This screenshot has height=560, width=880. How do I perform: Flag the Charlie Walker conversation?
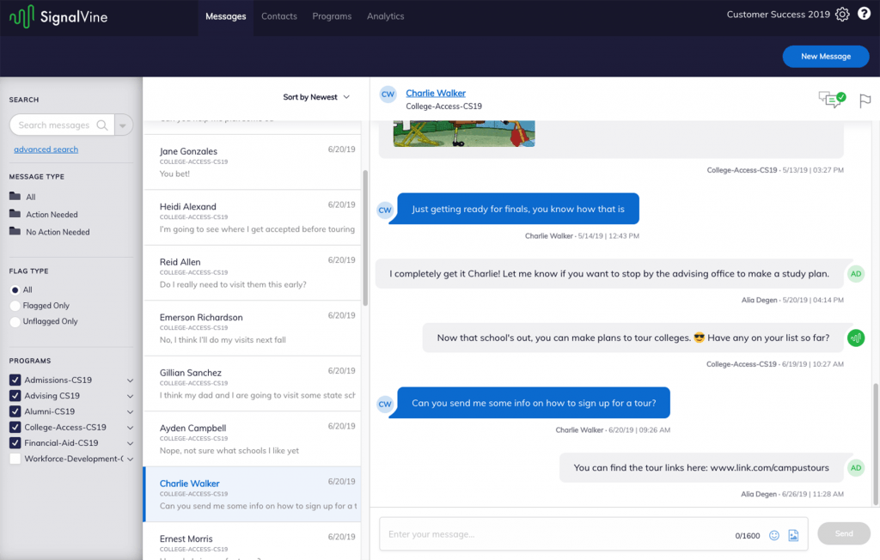point(865,100)
